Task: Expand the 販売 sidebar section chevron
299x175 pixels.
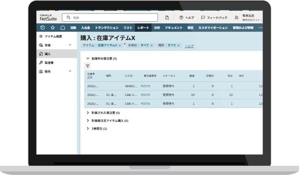Action: [70, 71]
